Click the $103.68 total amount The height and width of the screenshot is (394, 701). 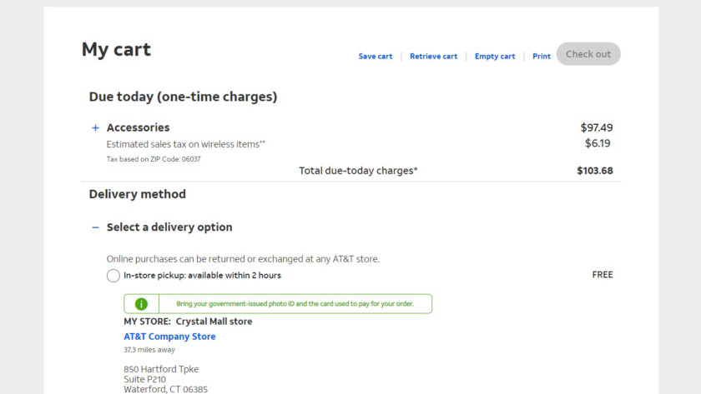point(594,171)
